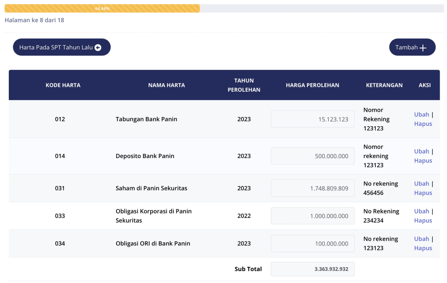Click Ubah for Saham di Panin Sekuritas
Viewport: 447px width, 283px height.
click(421, 183)
